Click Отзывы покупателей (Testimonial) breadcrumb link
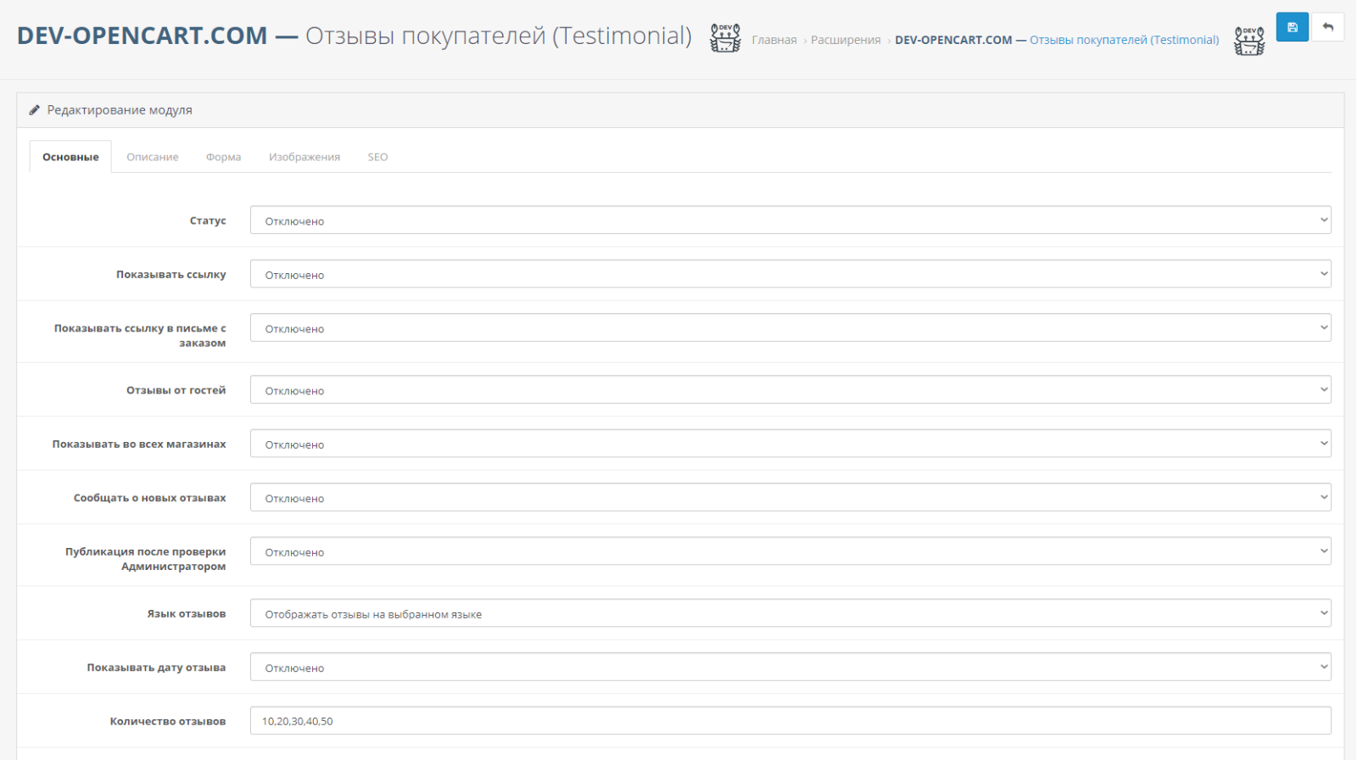 pyautogui.click(x=1125, y=40)
